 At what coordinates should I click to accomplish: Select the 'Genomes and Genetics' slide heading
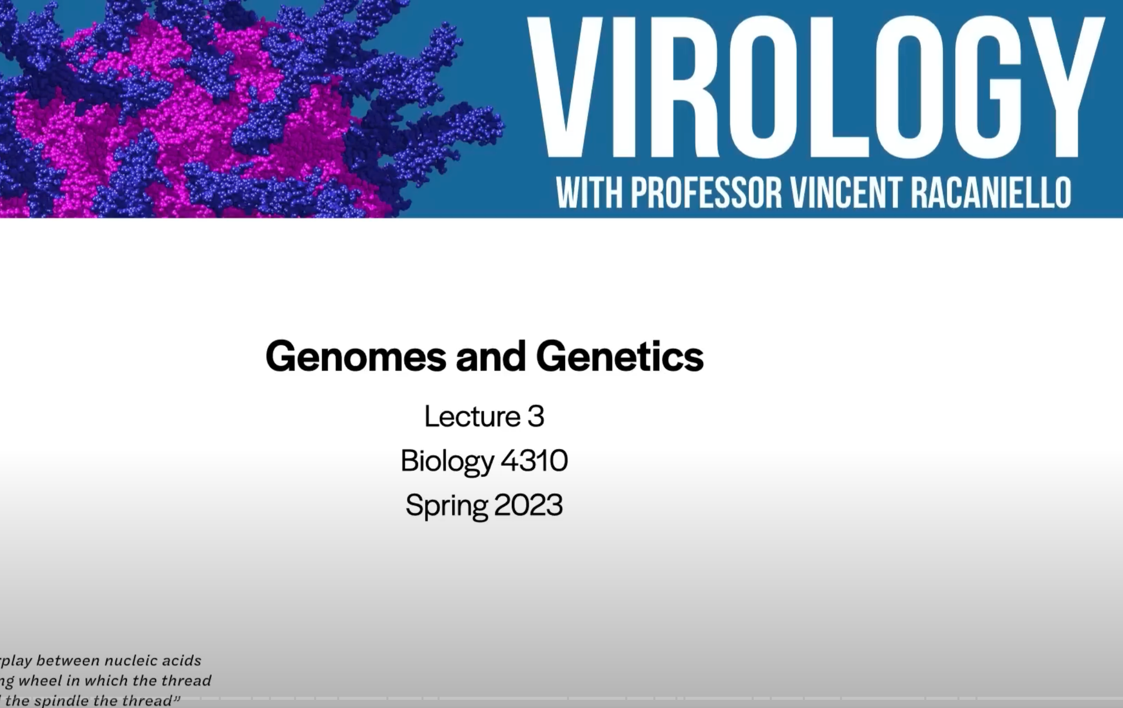click(484, 356)
